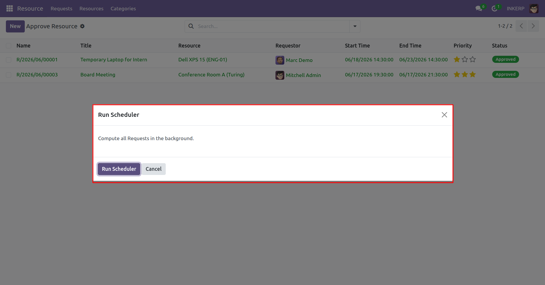The image size is (545, 285).
Task: Click Mitchell Admin's avatar
Action: (280, 75)
